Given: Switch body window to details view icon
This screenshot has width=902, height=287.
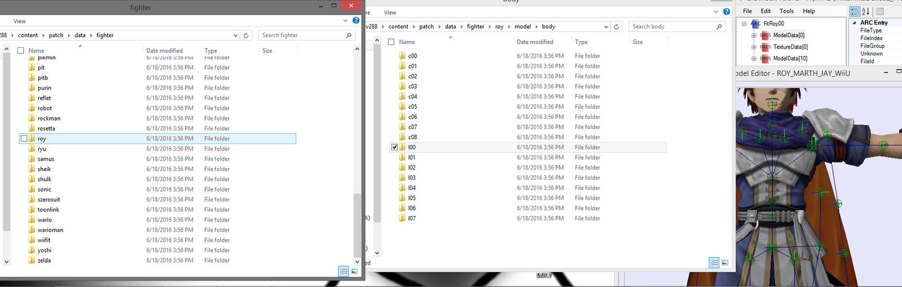Looking at the screenshot, I should 714,263.
